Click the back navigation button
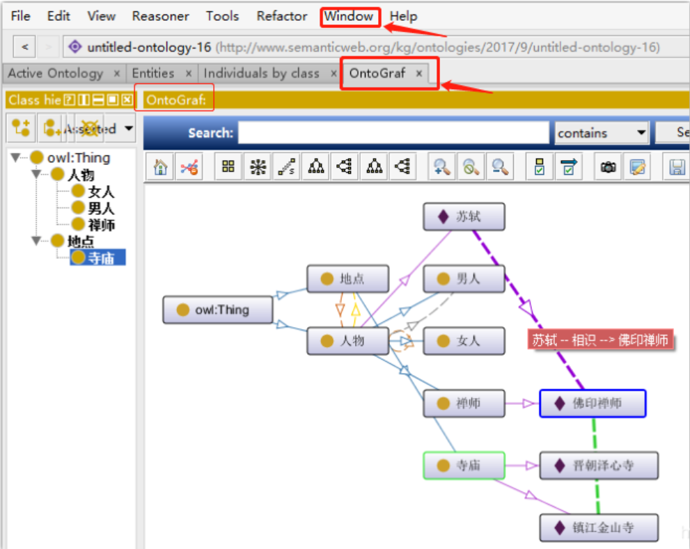Viewport: 690px width, 549px height. (x=24, y=47)
